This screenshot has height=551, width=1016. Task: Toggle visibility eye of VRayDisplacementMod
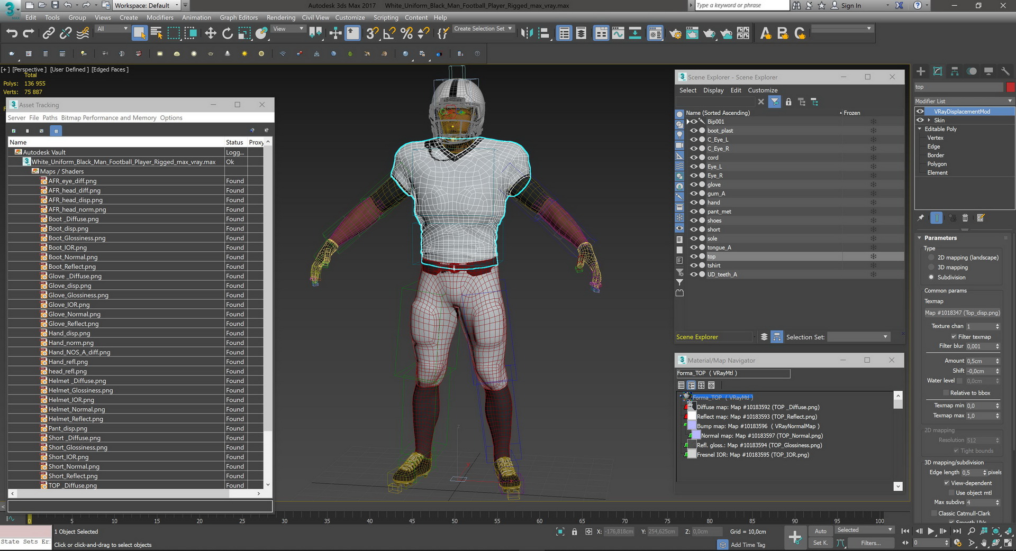click(920, 112)
